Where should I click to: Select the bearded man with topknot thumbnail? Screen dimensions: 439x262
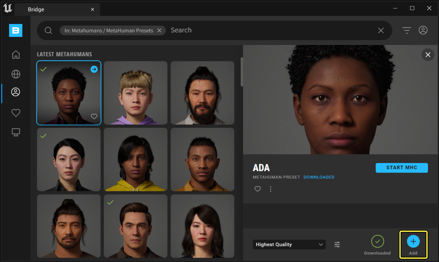(x=203, y=93)
